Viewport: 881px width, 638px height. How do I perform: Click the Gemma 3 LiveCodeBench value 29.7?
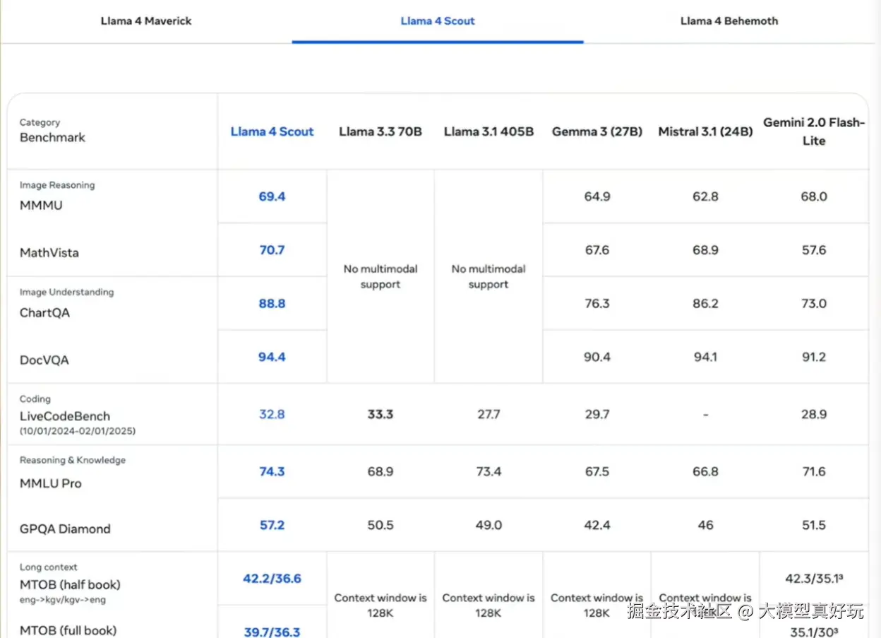coord(597,414)
